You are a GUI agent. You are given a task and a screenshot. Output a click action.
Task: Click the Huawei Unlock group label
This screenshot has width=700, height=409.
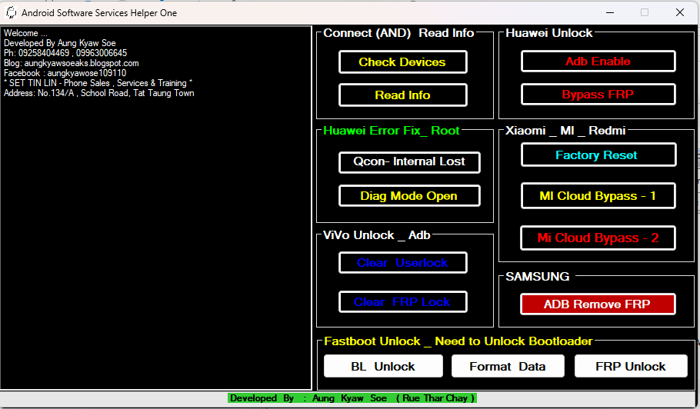pos(549,33)
